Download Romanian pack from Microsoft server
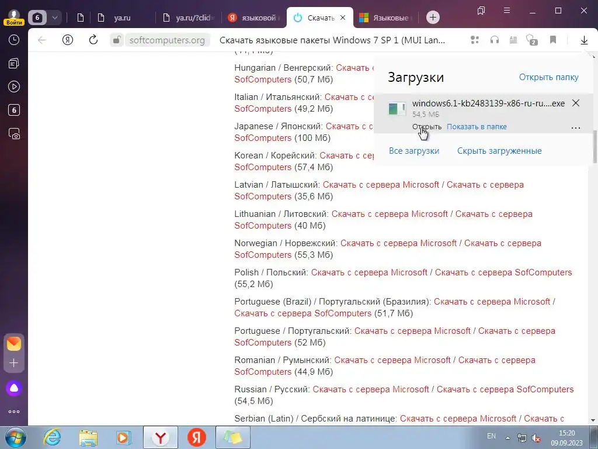The height and width of the screenshot is (449, 598). tap(392, 360)
